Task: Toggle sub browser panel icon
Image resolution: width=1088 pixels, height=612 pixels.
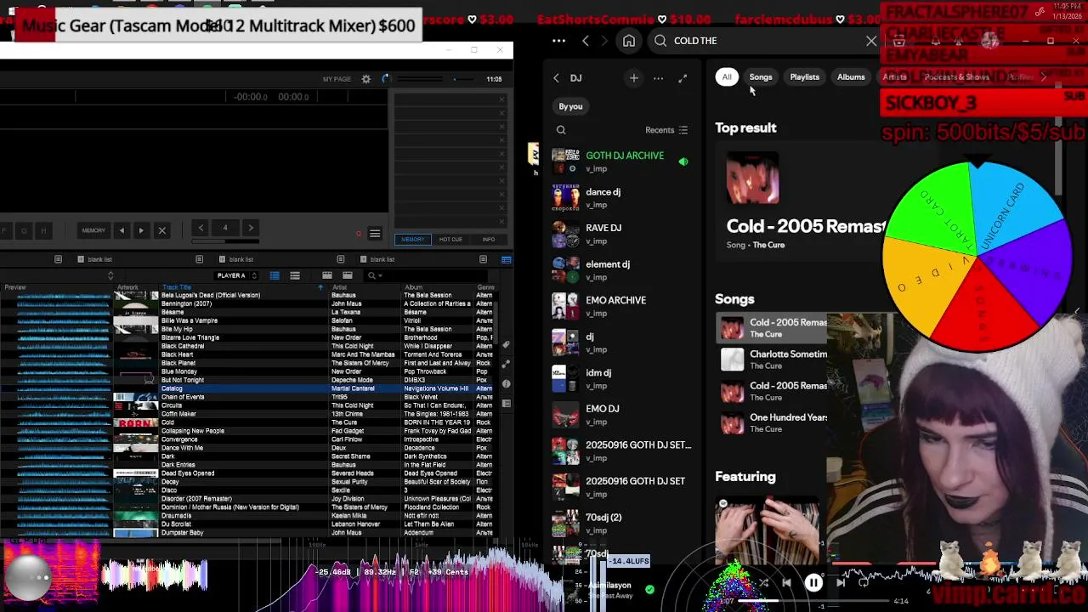Action: coord(506,259)
